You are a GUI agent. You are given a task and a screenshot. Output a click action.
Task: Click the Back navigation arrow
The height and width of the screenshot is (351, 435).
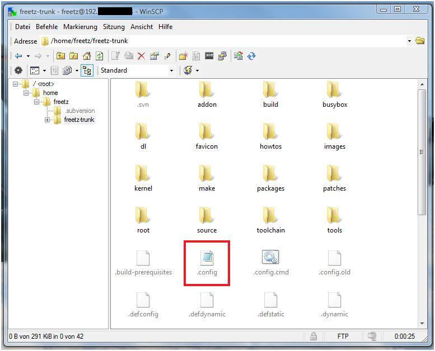tap(18, 56)
